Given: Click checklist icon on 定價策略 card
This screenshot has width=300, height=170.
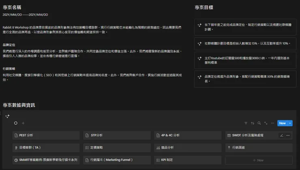Looking at the screenshot, I should (87, 148).
